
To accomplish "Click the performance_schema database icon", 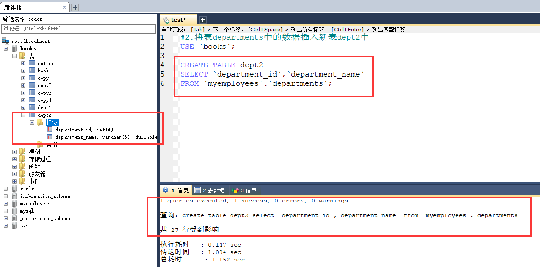I will coord(14,218).
